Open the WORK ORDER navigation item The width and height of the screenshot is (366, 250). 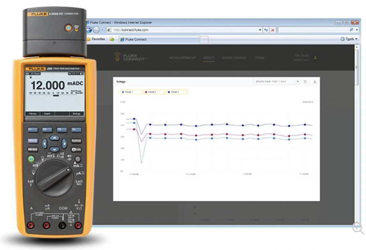pyautogui.click(x=234, y=58)
